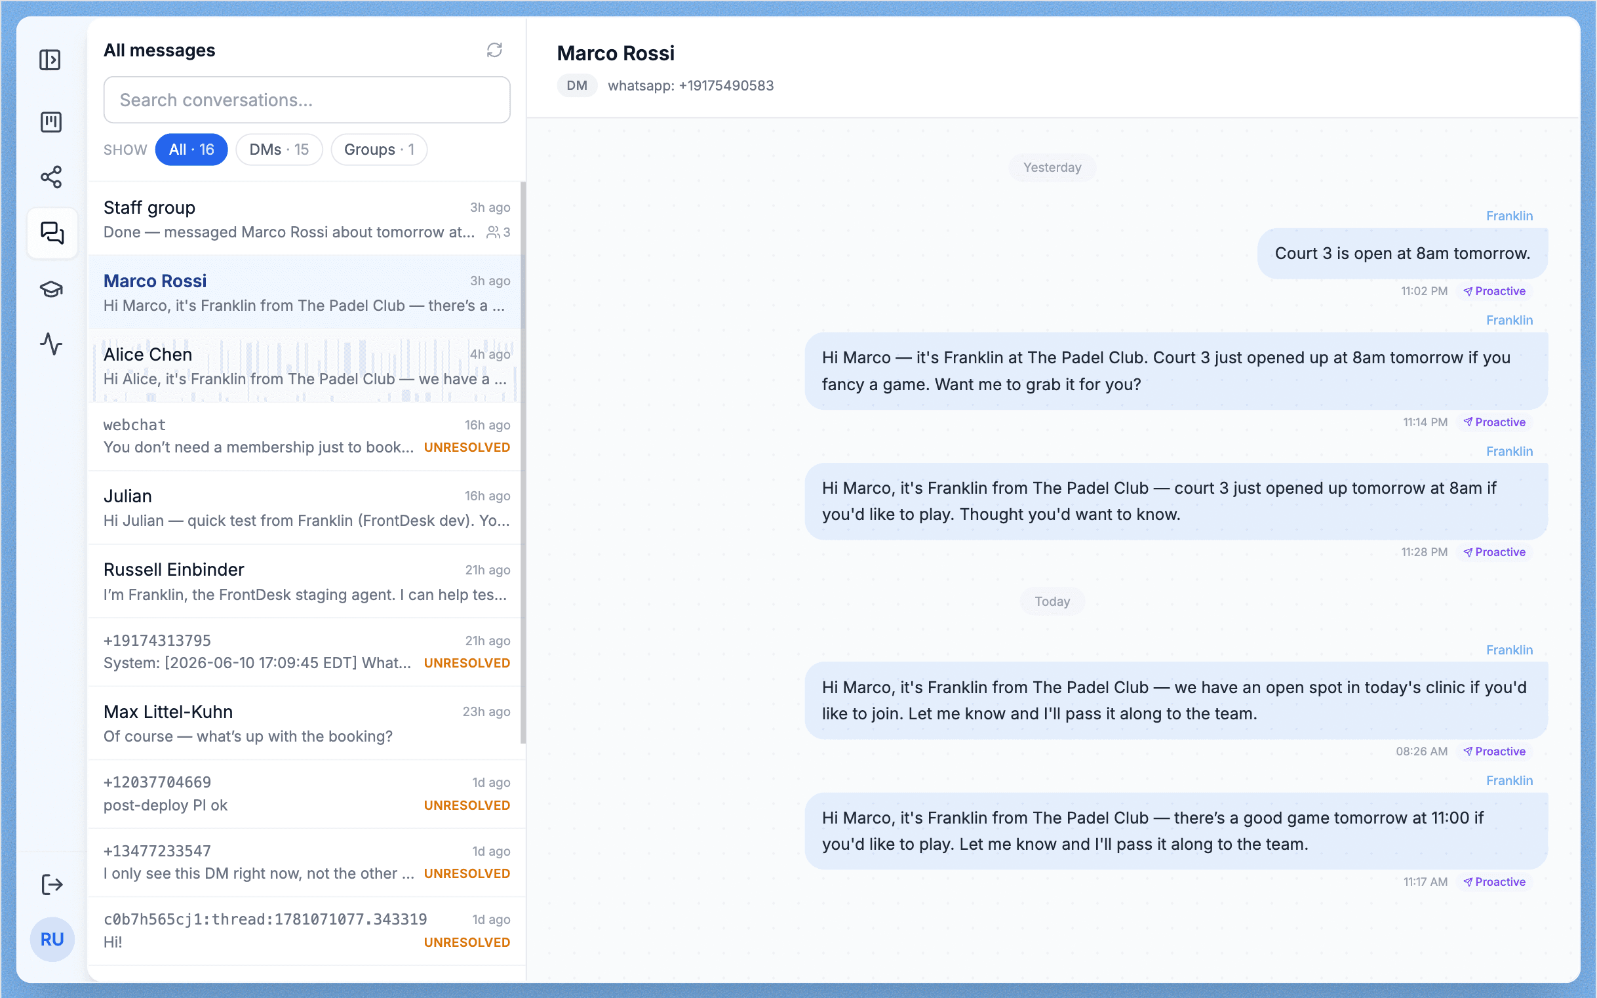The height and width of the screenshot is (998, 1597).
Task: Open the +13477233547 conversation
Action: (x=304, y=863)
